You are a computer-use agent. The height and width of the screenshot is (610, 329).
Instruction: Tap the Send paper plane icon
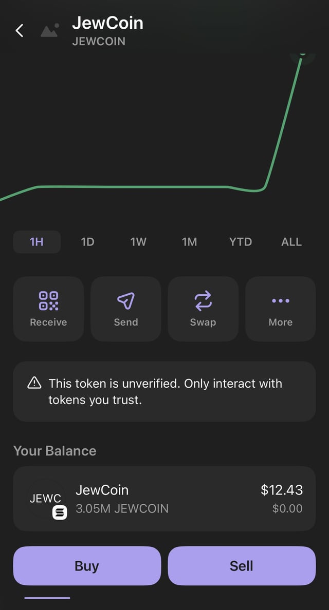click(x=126, y=301)
